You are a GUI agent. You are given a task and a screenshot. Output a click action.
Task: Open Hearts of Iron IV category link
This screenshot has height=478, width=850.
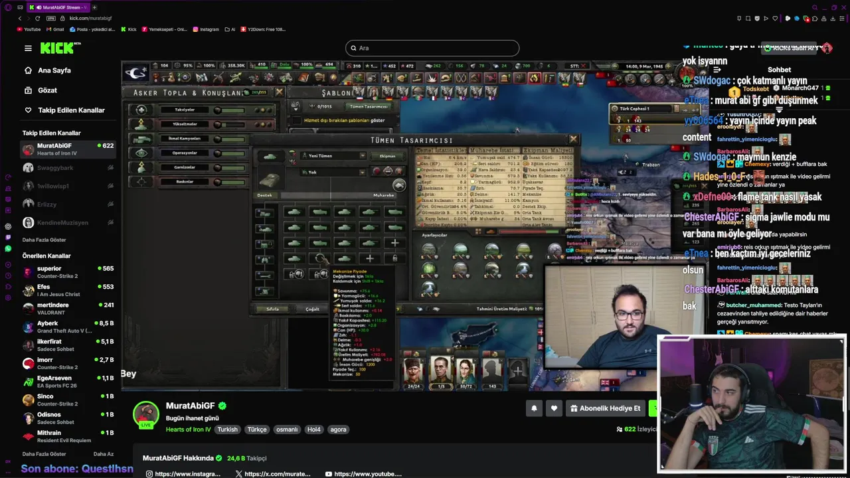(188, 430)
